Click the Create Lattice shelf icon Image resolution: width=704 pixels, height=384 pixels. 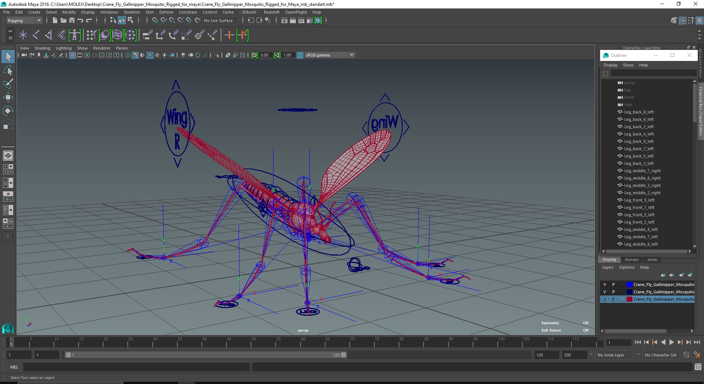click(117, 35)
